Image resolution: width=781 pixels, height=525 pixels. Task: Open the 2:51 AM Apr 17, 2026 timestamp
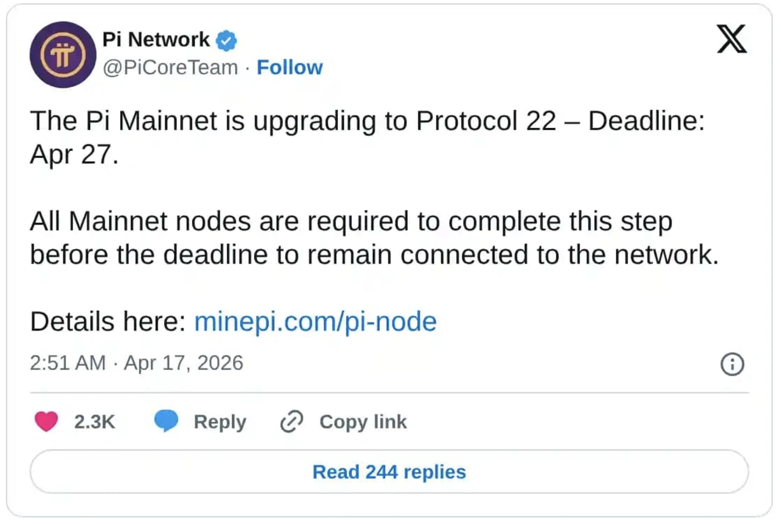point(137,363)
